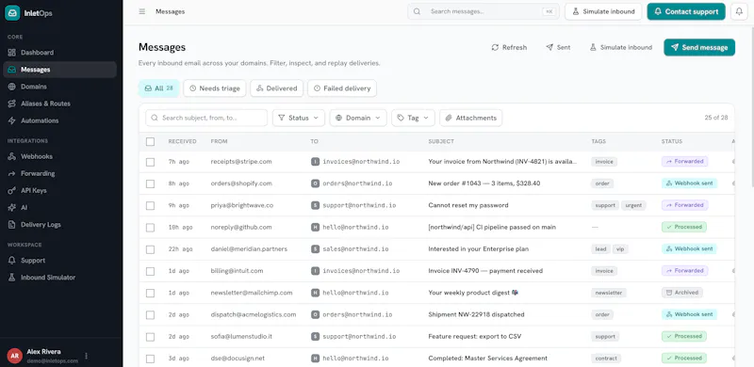Image resolution: width=754 pixels, height=367 pixels.
Task: Switch to the Failed delivery tab
Action: (x=342, y=88)
